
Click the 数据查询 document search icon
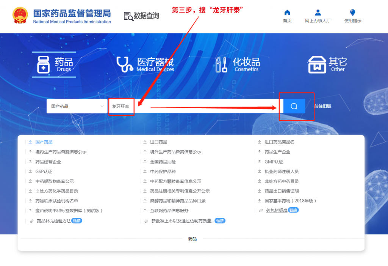tap(128, 16)
